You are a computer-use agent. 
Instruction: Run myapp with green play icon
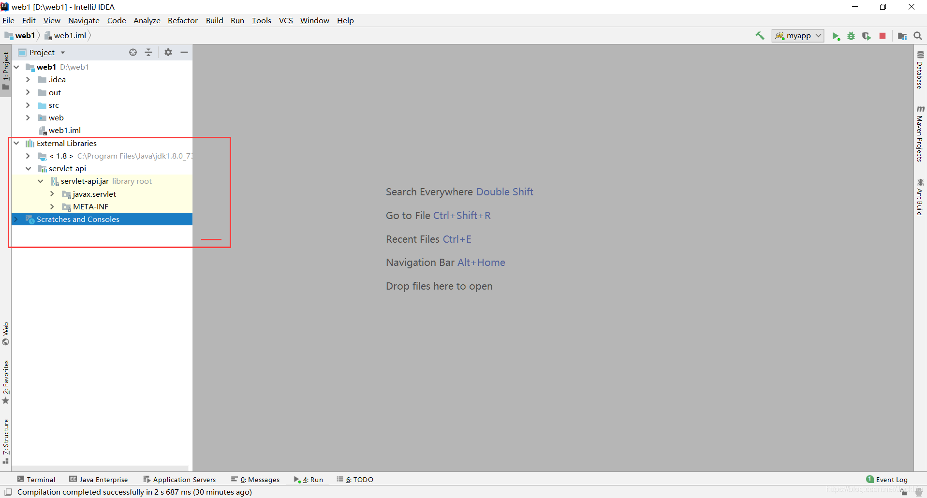836,36
